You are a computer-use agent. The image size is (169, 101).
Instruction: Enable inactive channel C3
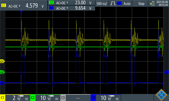63,98
